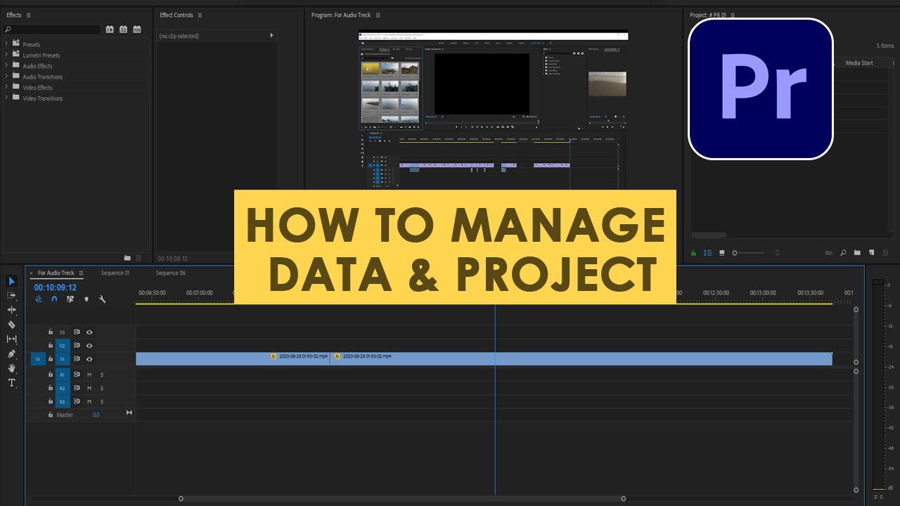Select the Ripple Edit tool
Viewport: 900px width, 506px height.
tap(12, 310)
